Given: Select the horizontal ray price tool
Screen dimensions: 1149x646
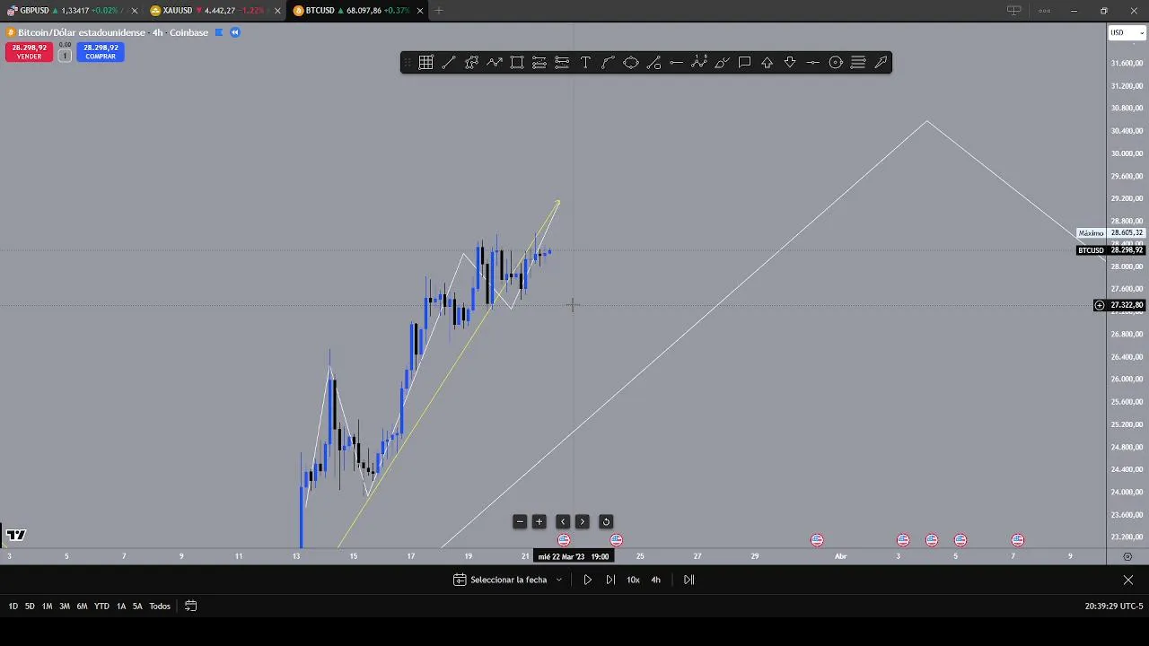Looking at the screenshot, I should pos(812,62).
